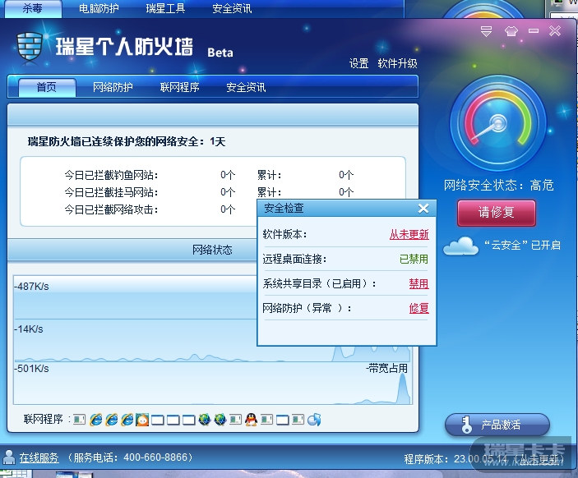Click the 网络状态 section header

tap(212, 250)
